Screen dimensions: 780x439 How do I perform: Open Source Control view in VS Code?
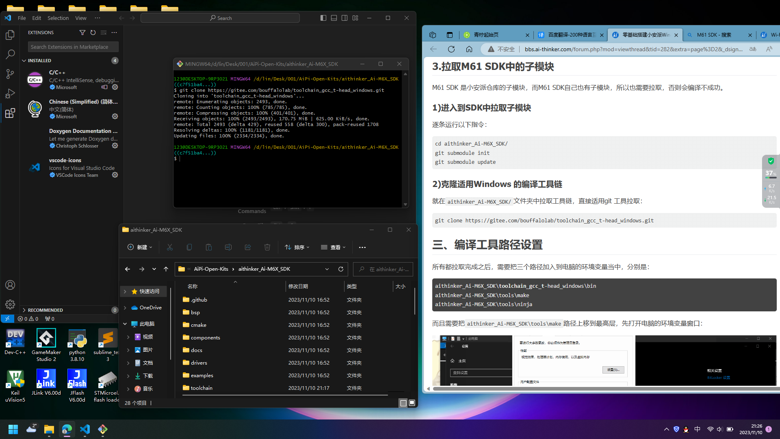10,74
